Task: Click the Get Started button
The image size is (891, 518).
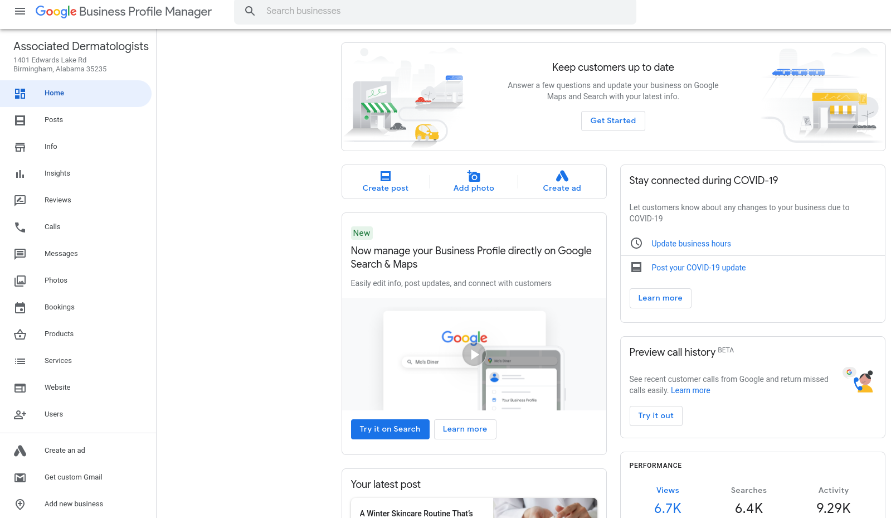Action: 613,121
